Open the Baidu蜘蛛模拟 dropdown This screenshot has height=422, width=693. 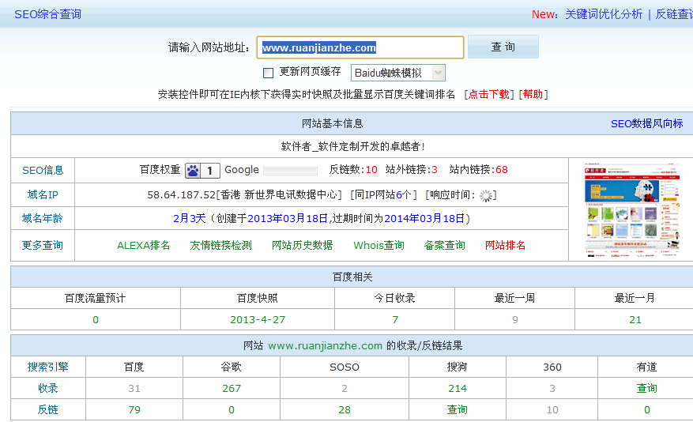(x=397, y=73)
